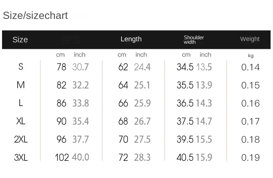Screen dimensions: 273x178
Task: Click the 3XL size row label
Action: [x=21, y=157]
